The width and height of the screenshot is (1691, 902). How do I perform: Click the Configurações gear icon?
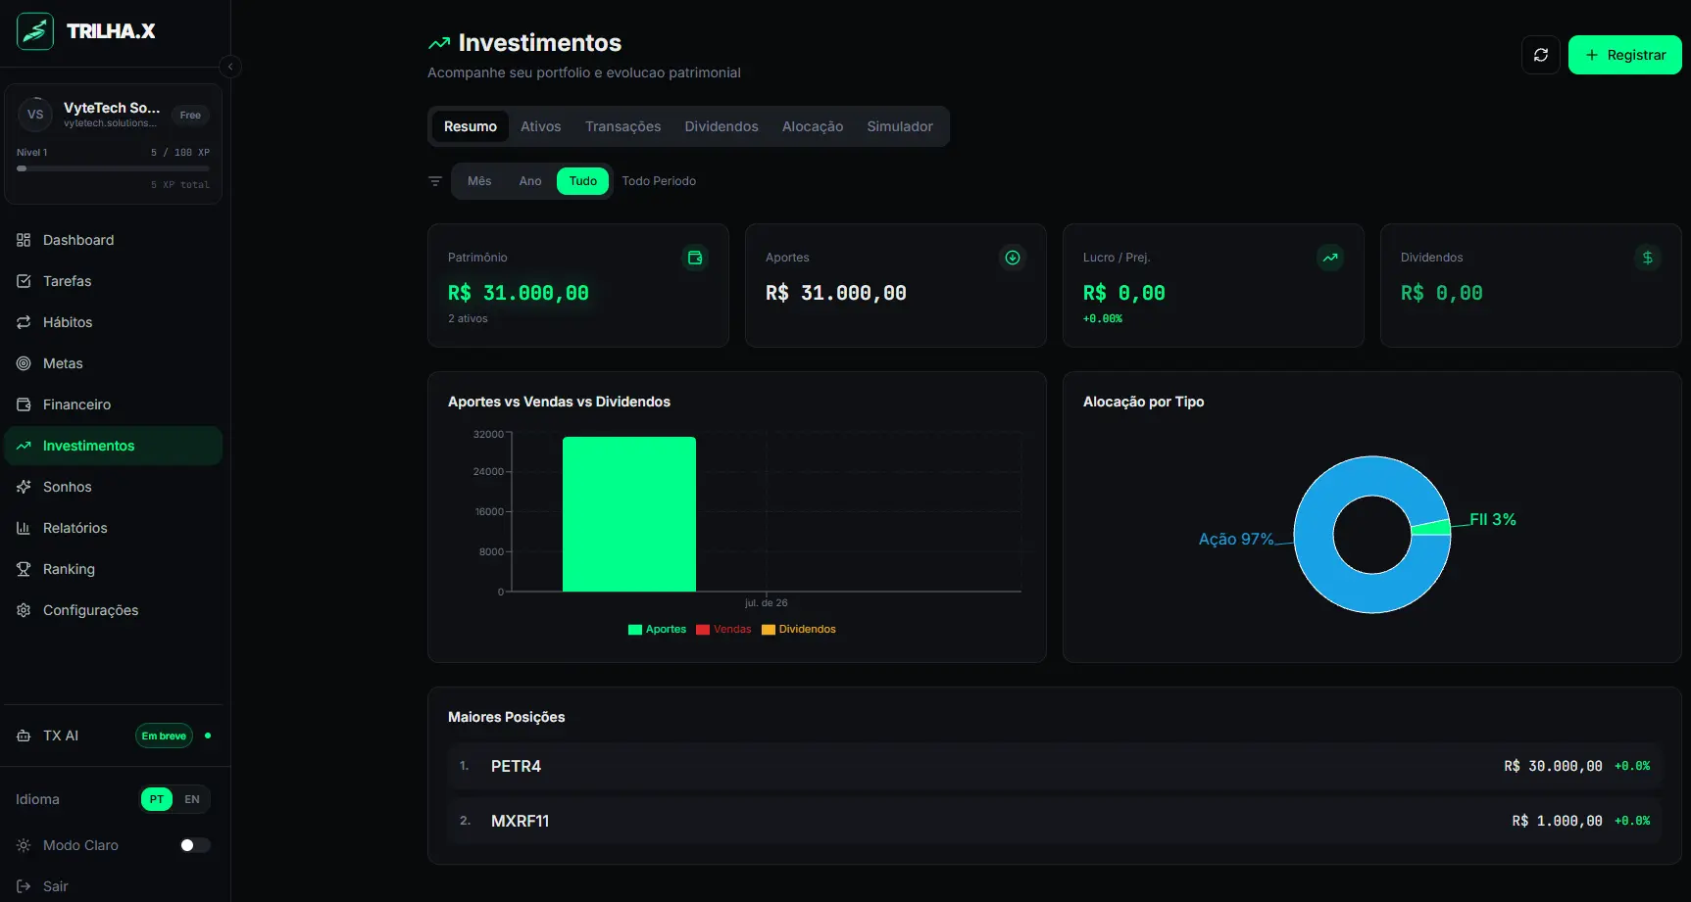pyautogui.click(x=24, y=610)
